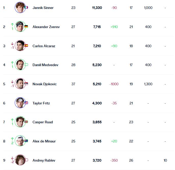Open Alexander Zverev's player avatar

[20, 27]
